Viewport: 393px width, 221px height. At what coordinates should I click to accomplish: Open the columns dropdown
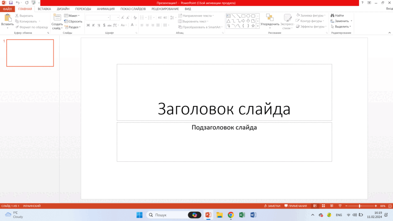click(166, 25)
